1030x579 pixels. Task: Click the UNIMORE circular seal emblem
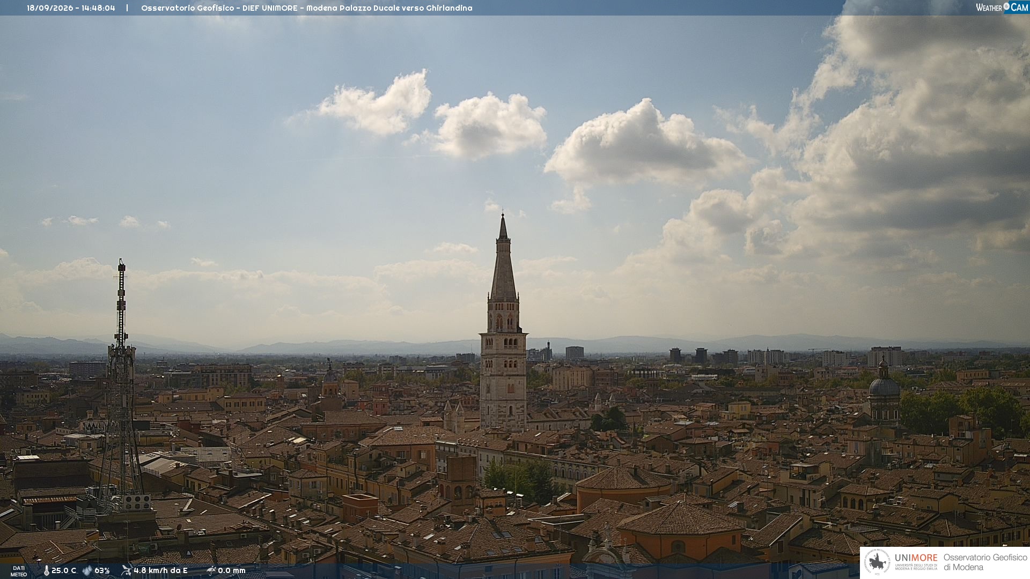(x=877, y=562)
